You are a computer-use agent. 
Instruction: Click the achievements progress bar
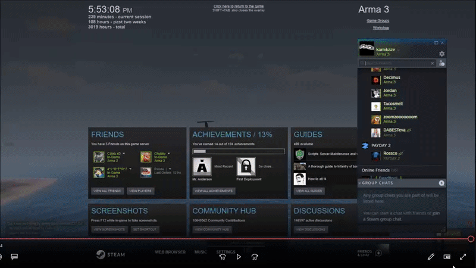[x=239, y=151]
